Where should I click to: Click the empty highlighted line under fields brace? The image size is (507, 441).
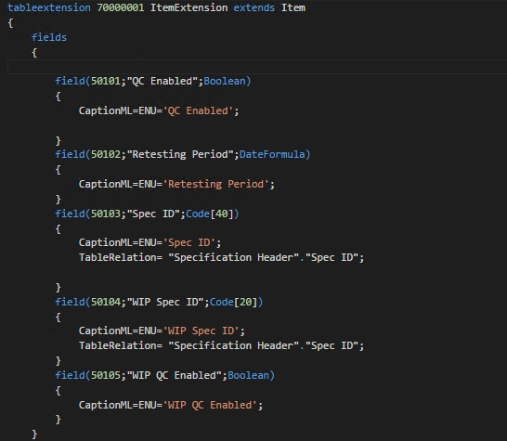[257, 67]
